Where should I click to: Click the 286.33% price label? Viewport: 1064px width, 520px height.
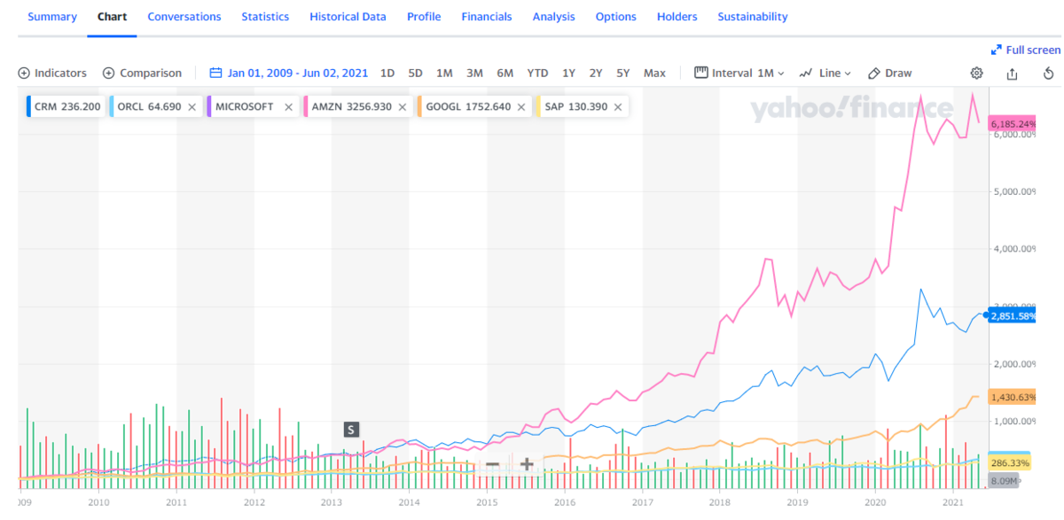coord(1010,462)
